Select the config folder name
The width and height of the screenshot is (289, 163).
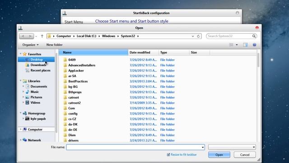pos(73,114)
